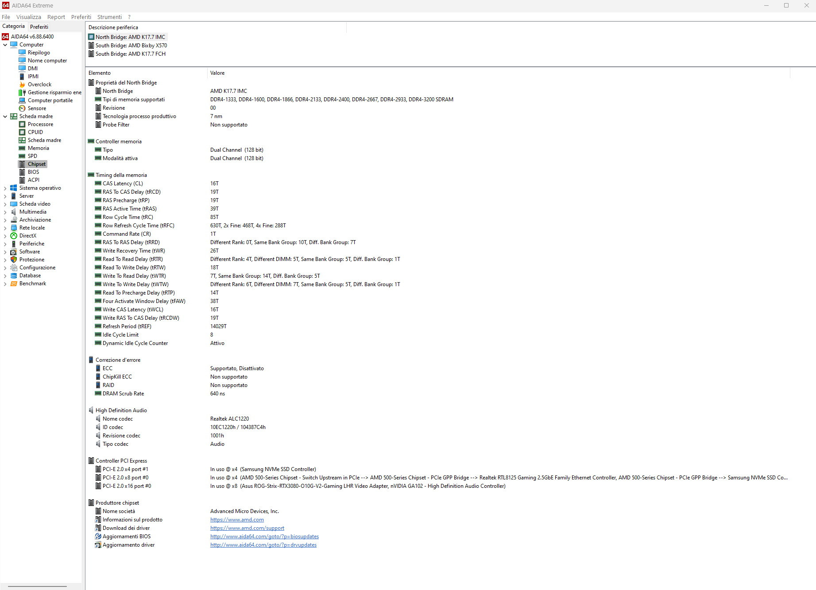Select Riepilogo in the Computer tree
This screenshot has width=816, height=590.
click(x=39, y=53)
